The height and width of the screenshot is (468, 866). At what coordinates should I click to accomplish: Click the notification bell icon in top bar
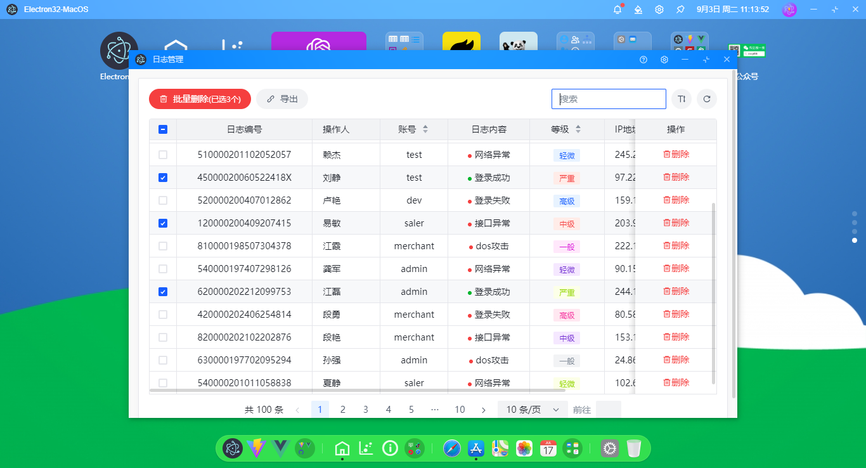click(617, 10)
